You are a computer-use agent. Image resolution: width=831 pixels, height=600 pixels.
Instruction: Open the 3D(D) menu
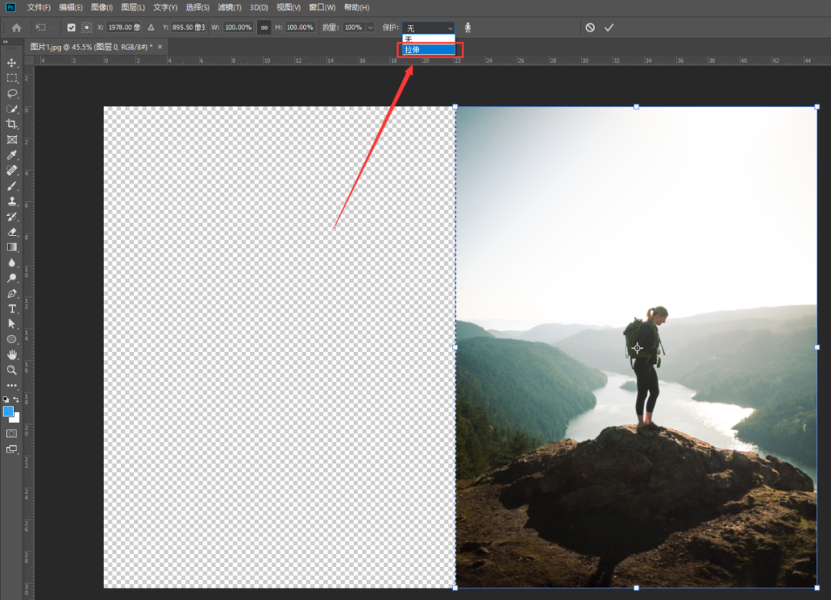(x=259, y=8)
